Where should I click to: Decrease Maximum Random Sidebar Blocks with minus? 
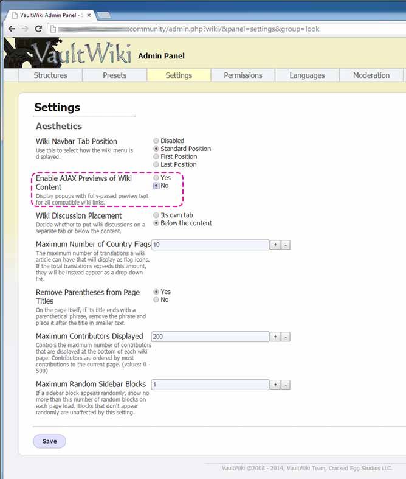(286, 385)
